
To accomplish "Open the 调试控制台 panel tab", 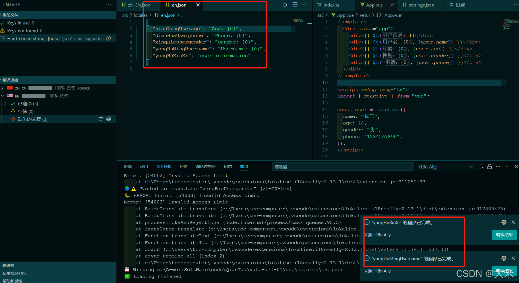I will click(x=206, y=167).
